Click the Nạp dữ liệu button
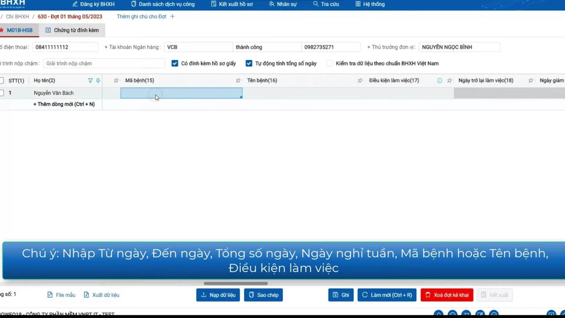565x318 pixels. pyautogui.click(x=218, y=295)
